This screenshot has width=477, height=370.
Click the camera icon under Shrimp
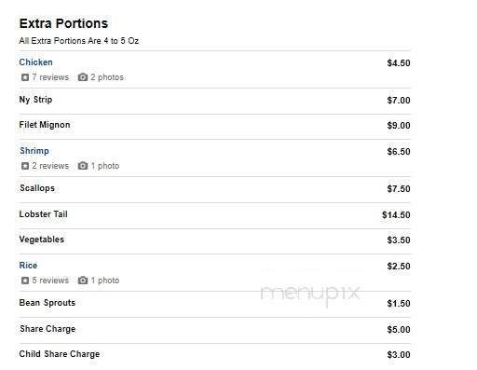pyautogui.click(x=83, y=166)
